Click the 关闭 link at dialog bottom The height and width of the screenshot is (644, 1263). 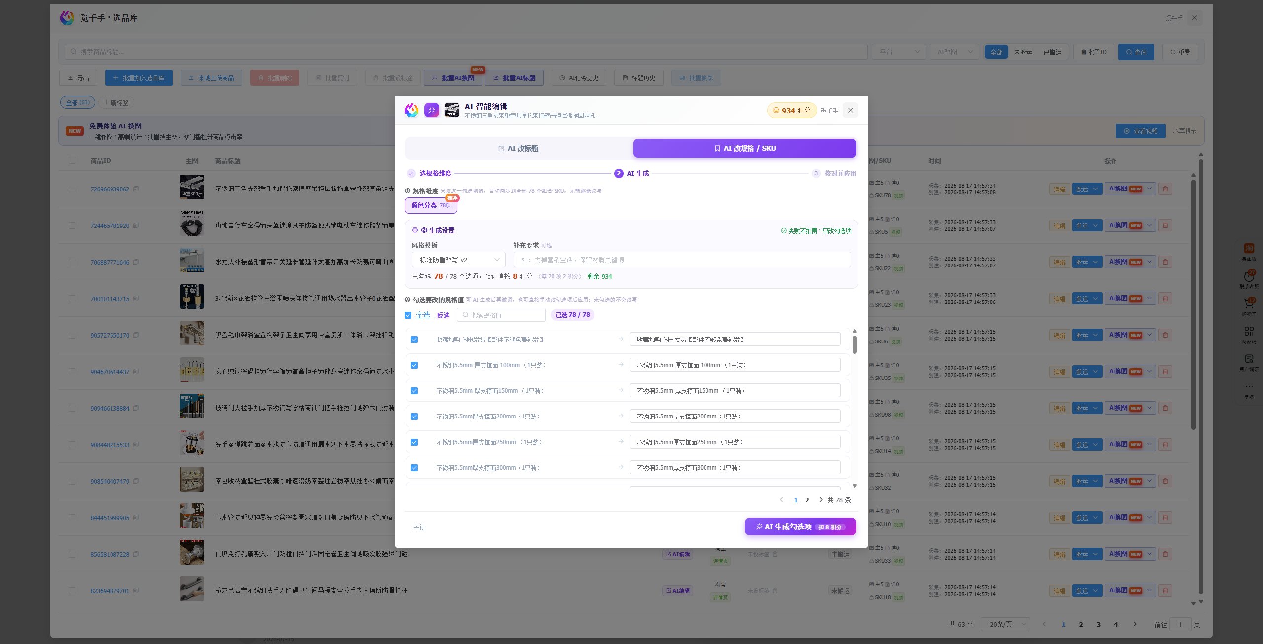pyautogui.click(x=419, y=527)
